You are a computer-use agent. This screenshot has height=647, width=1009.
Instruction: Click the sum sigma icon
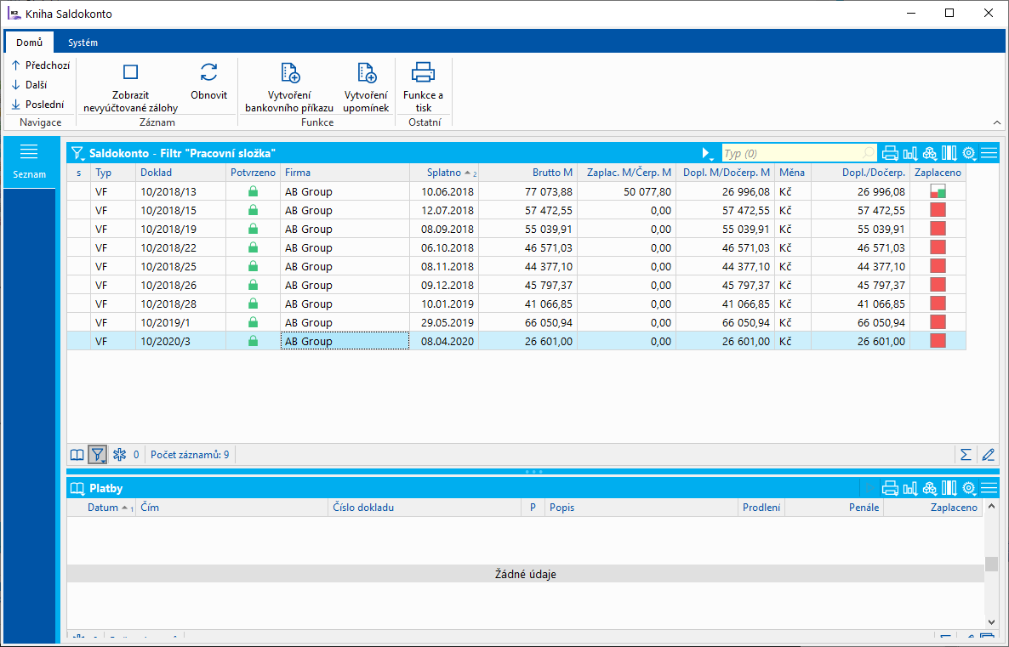click(966, 455)
